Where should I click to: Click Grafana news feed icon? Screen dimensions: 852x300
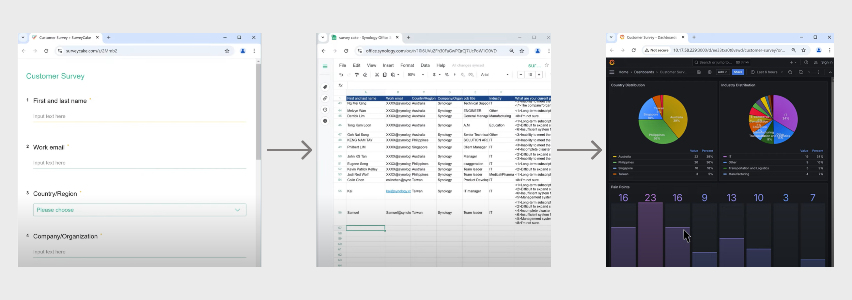[816, 62]
